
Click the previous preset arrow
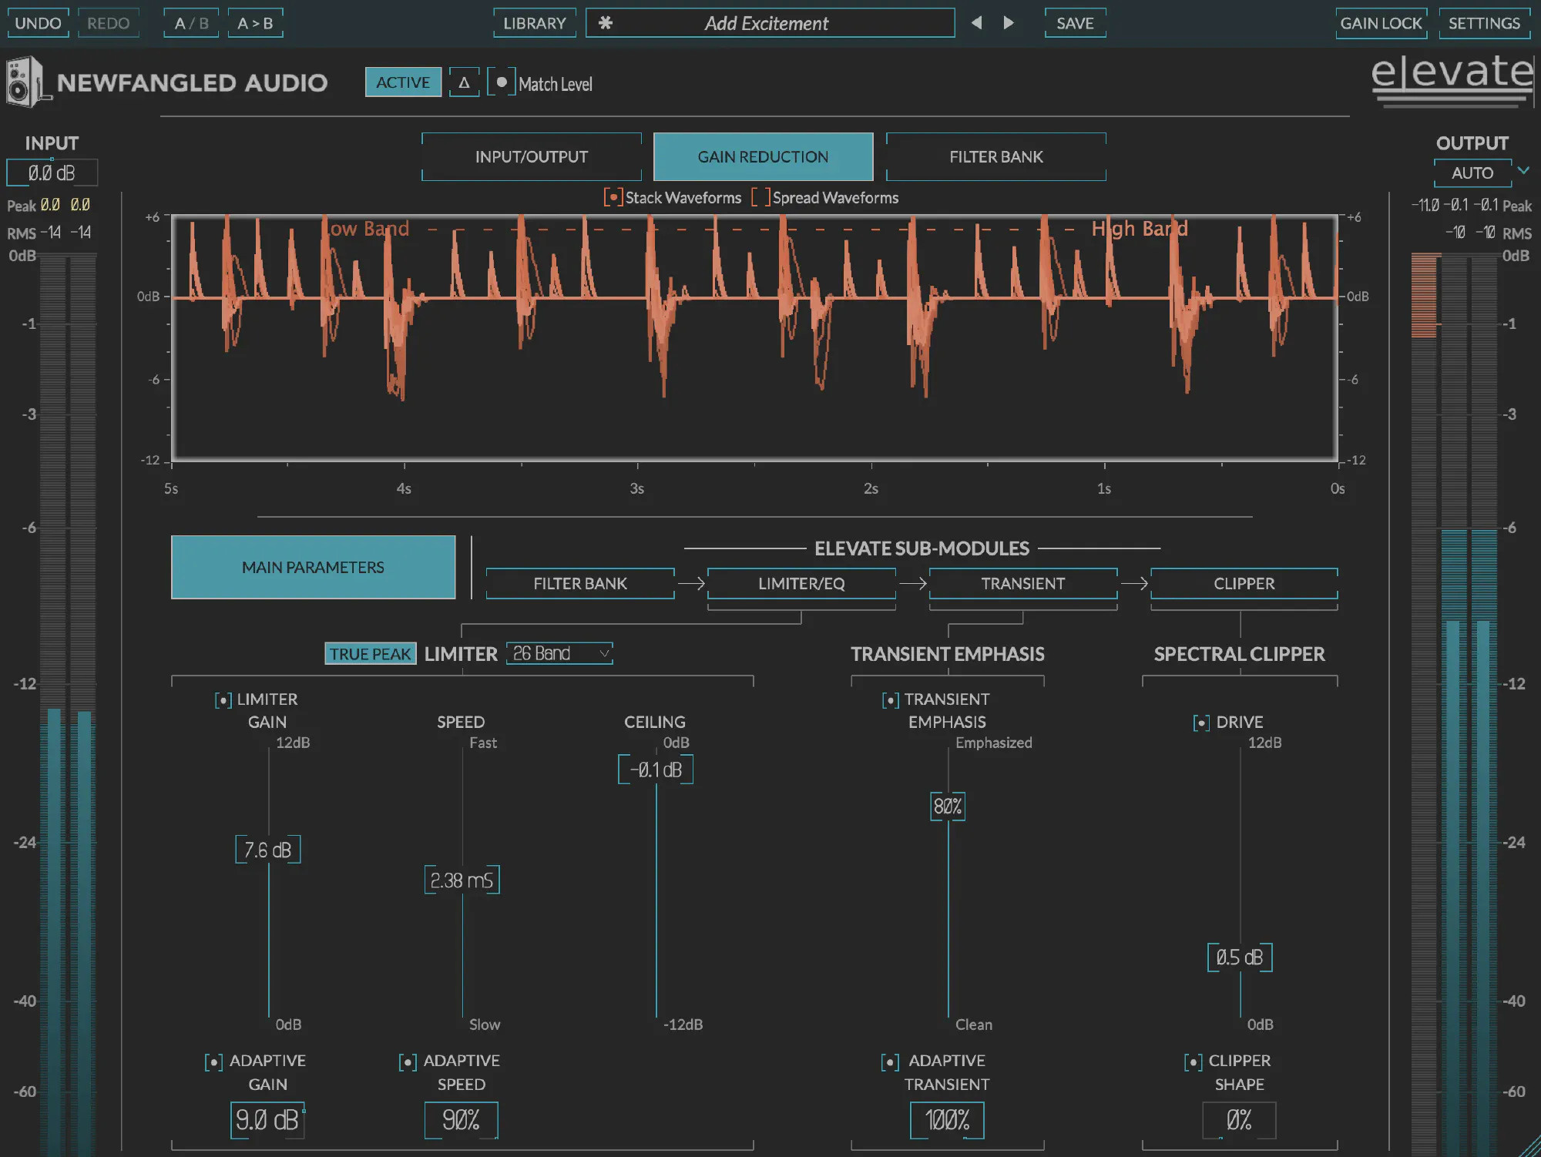pos(976,23)
